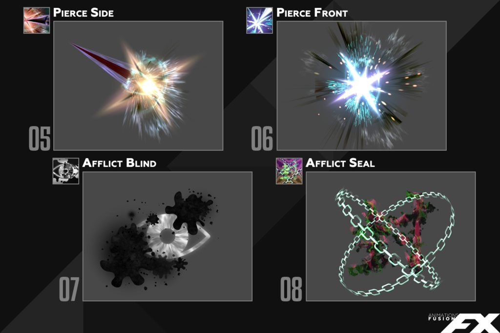Open the Pierce Front burst preview
The width and height of the screenshot is (500, 333).
pyautogui.click(x=362, y=86)
